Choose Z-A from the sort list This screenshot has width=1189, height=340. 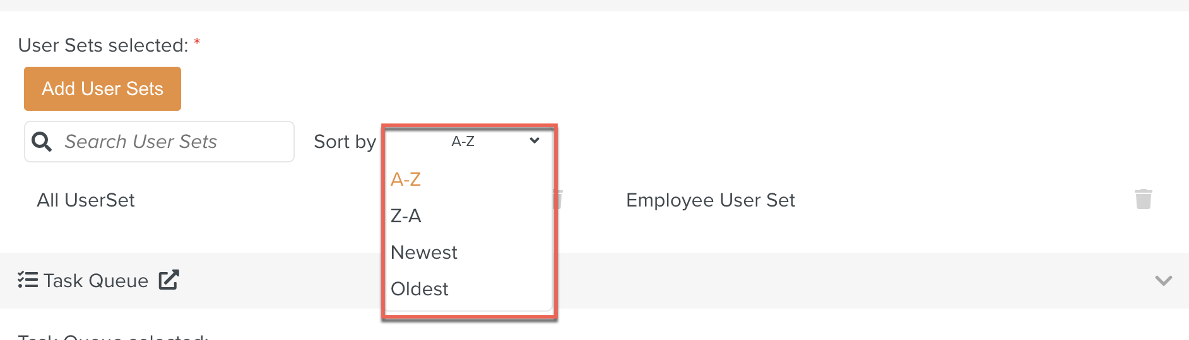tap(406, 216)
